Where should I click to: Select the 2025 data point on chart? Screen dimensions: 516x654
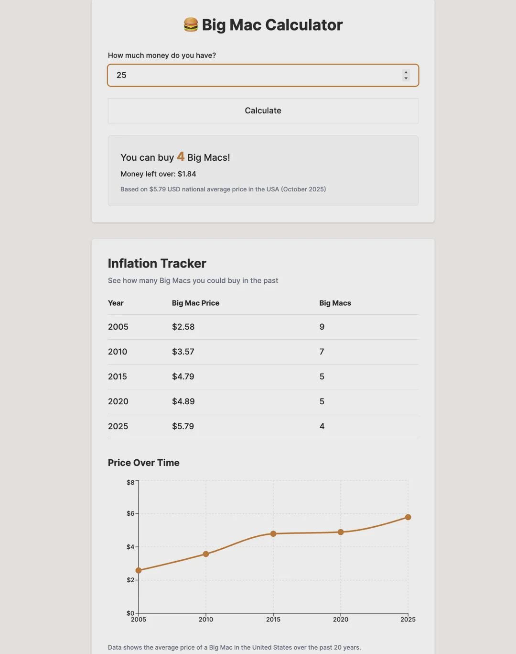point(408,517)
